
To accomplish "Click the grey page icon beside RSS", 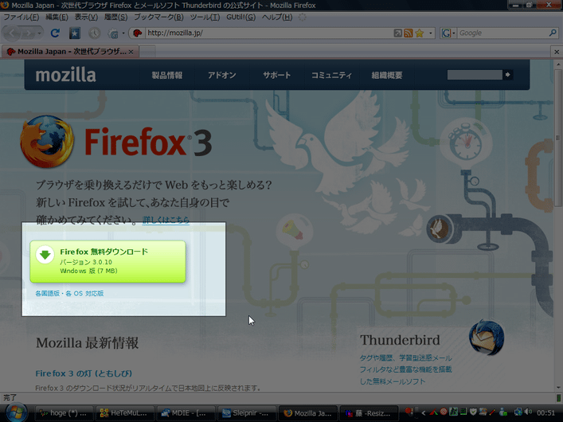I will click(x=398, y=33).
